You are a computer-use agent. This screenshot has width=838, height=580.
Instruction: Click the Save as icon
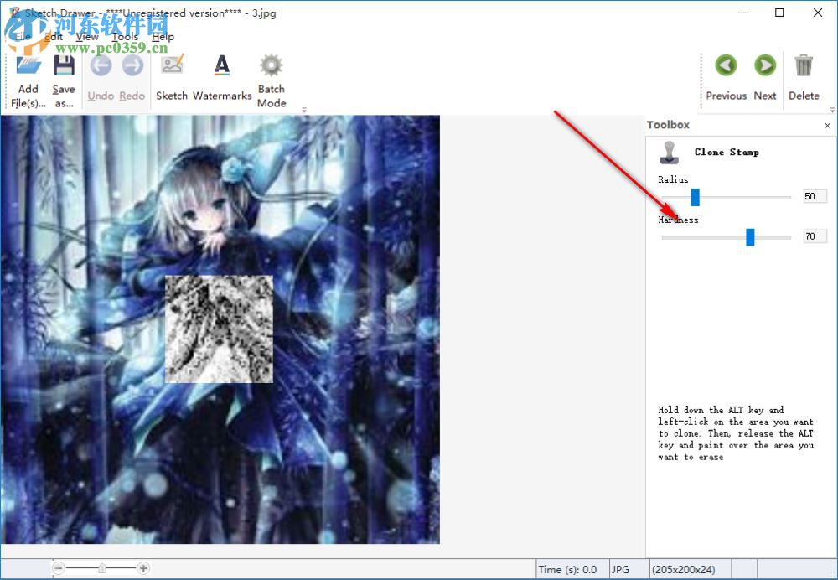[64, 74]
